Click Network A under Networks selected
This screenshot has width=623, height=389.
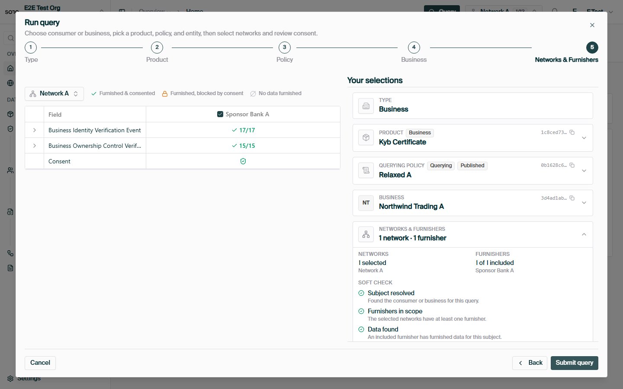pos(370,271)
